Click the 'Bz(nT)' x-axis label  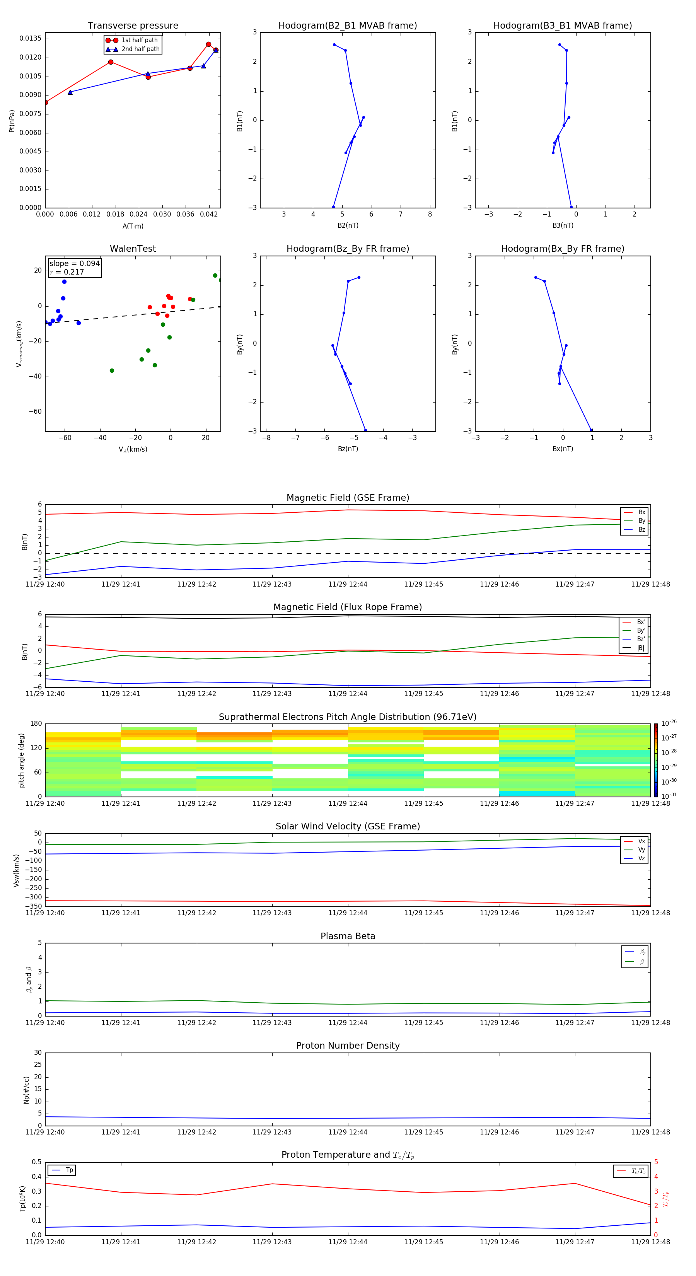click(x=348, y=449)
